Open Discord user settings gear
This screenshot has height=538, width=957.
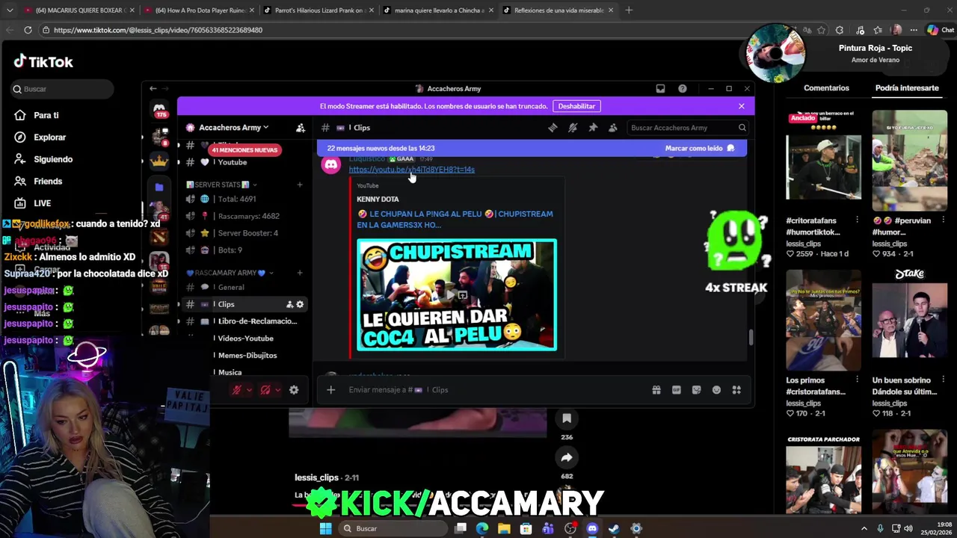[x=294, y=390]
